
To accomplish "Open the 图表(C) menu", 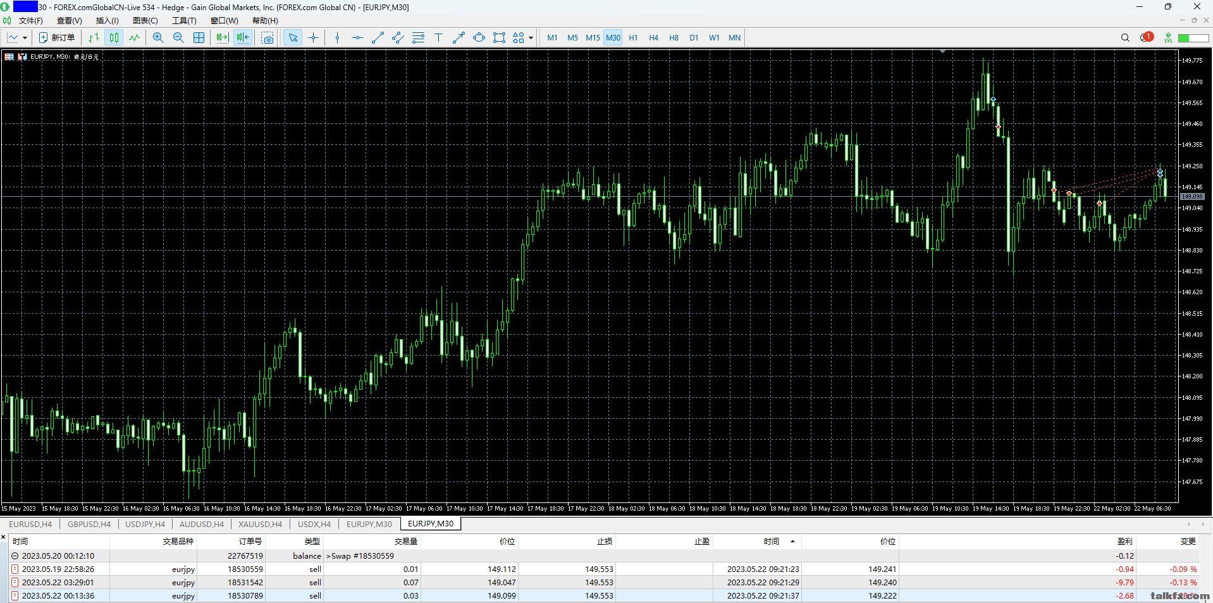I will click(145, 21).
